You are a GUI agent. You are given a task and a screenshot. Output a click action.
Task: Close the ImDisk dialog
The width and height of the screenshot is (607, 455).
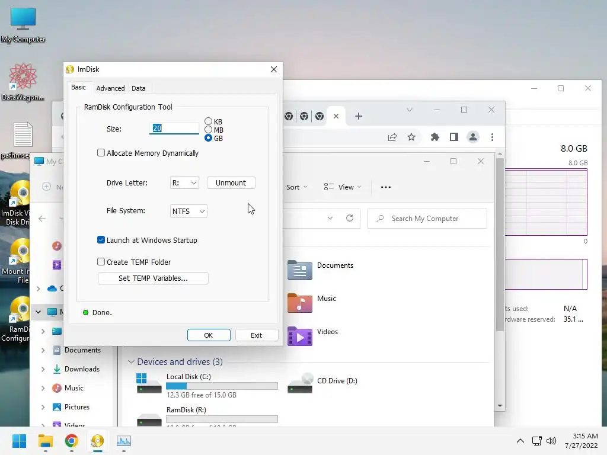274,69
